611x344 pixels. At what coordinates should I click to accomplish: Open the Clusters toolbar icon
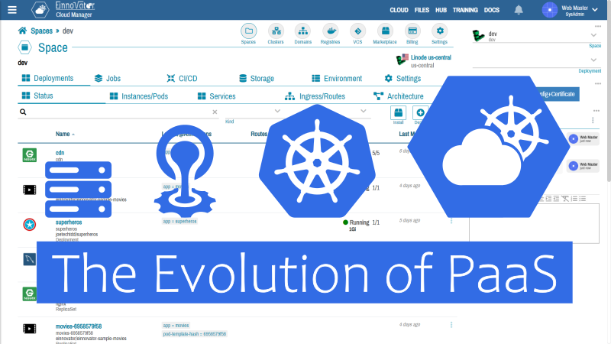[x=276, y=34]
